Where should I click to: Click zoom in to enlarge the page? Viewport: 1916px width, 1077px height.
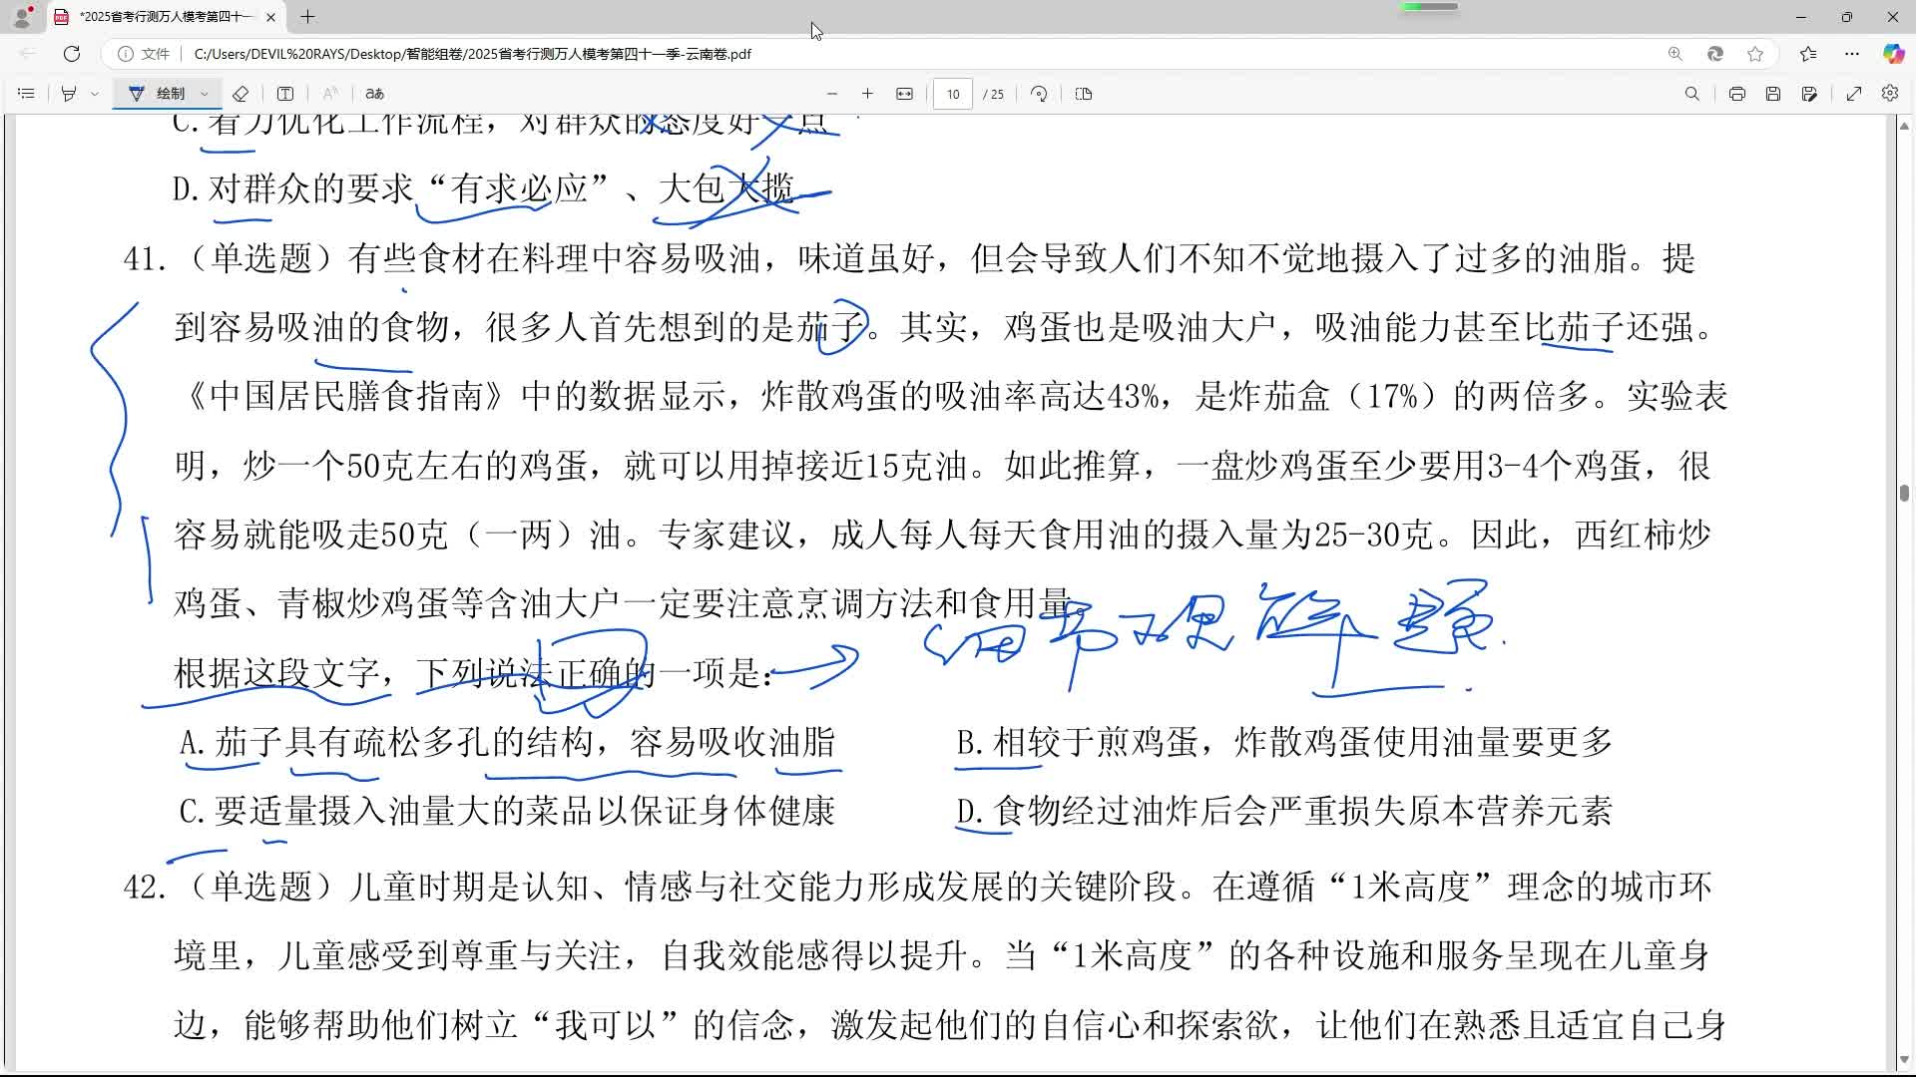[x=868, y=93]
